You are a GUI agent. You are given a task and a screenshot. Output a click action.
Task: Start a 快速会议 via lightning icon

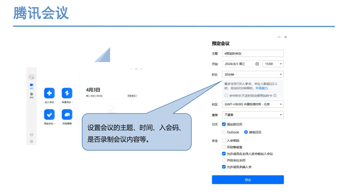(67, 93)
